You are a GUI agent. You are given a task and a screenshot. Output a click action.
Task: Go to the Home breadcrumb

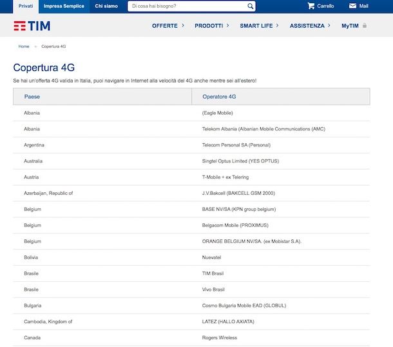pyautogui.click(x=24, y=46)
